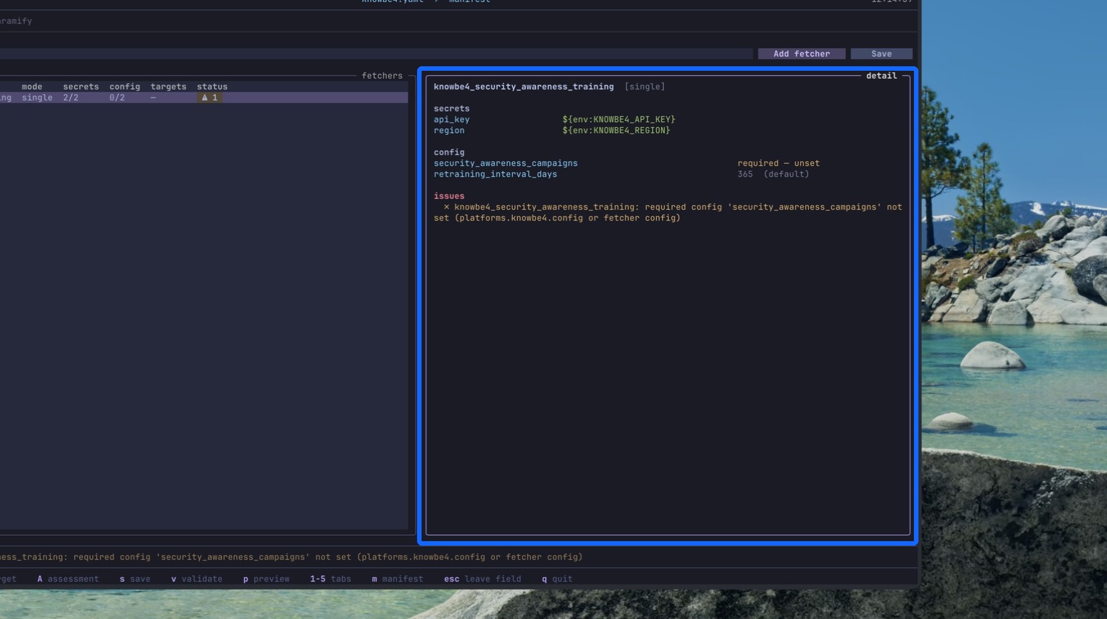
Task: Click the ${env:KNOWBE4_REGION} value
Action: tap(617, 131)
